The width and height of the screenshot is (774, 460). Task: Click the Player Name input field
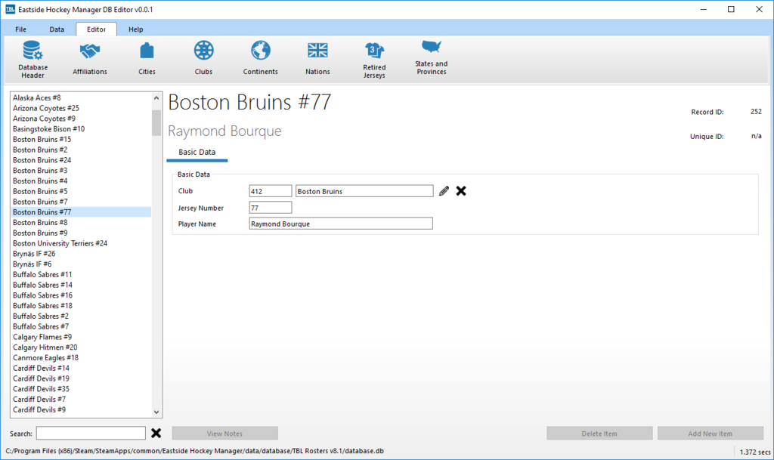point(341,224)
